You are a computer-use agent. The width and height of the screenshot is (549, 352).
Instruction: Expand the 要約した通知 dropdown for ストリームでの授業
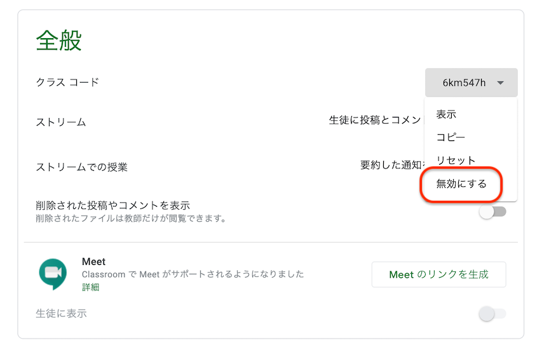(x=393, y=165)
